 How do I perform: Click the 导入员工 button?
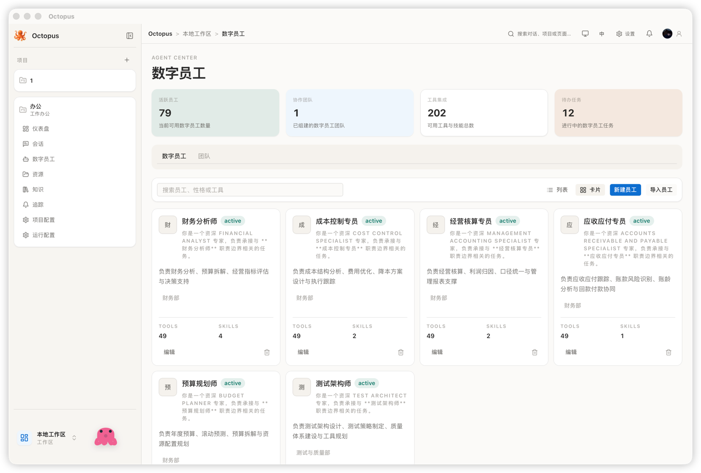click(x=661, y=190)
